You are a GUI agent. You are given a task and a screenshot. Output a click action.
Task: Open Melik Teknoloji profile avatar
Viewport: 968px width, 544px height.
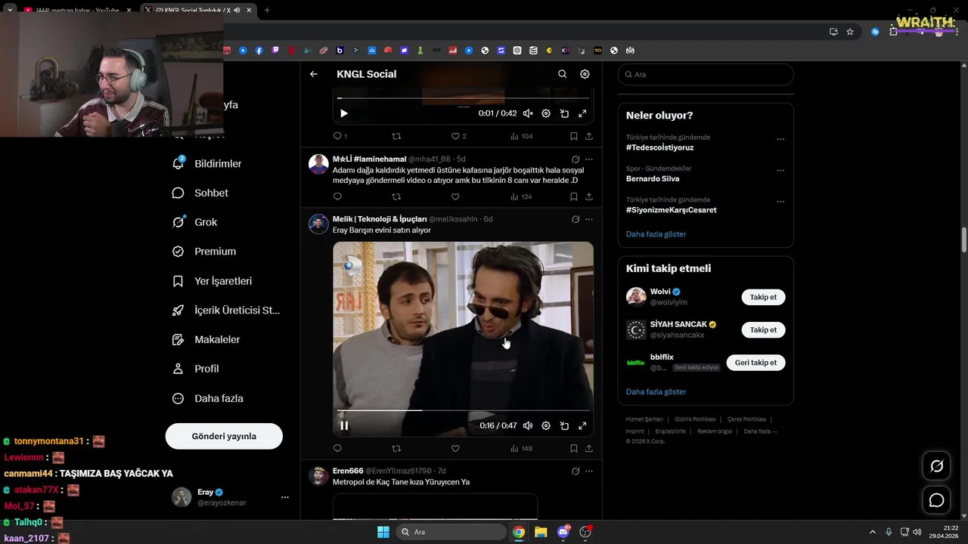pyautogui.click(x=318, y=224)
